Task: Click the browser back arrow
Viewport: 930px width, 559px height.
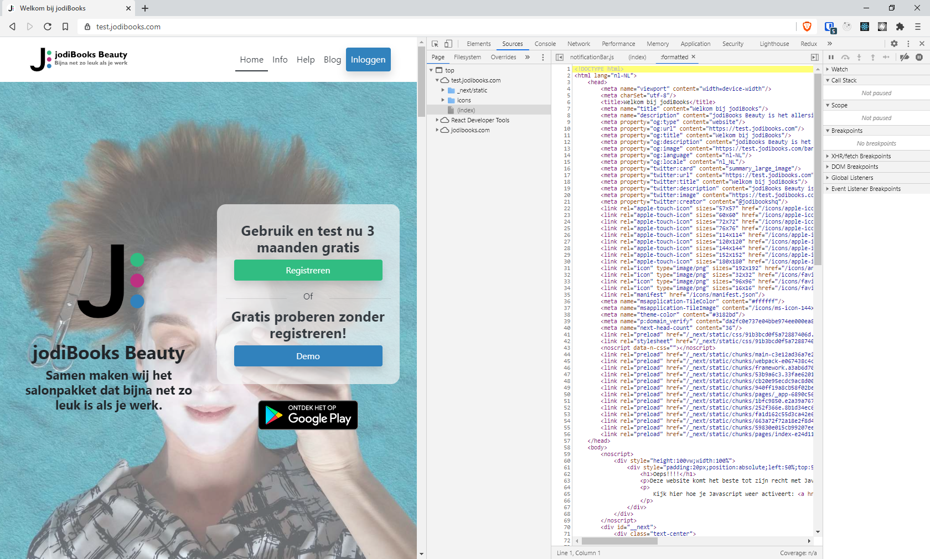Action: [12, 27]
